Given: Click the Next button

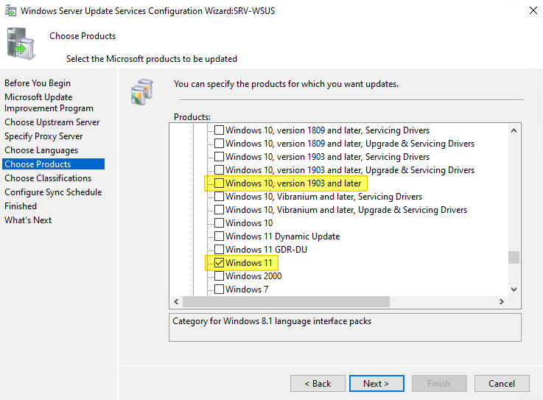Looking at the screenshot, I should (376, 383).
